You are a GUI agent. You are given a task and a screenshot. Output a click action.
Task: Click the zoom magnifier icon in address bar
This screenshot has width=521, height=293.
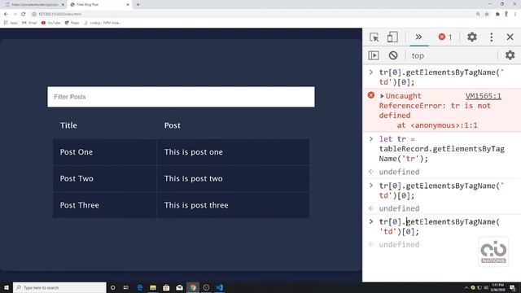(478, 14)
